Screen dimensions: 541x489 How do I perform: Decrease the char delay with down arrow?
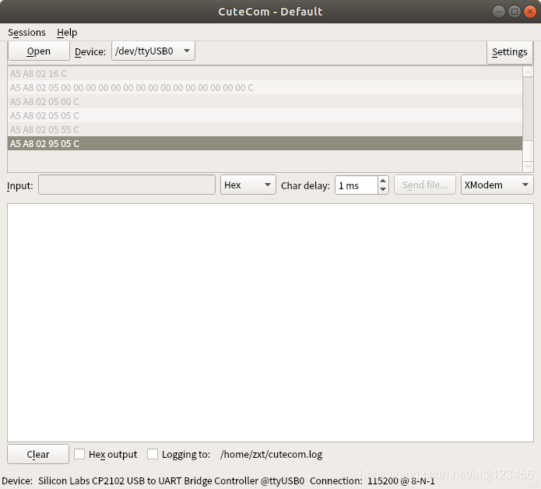383,189
